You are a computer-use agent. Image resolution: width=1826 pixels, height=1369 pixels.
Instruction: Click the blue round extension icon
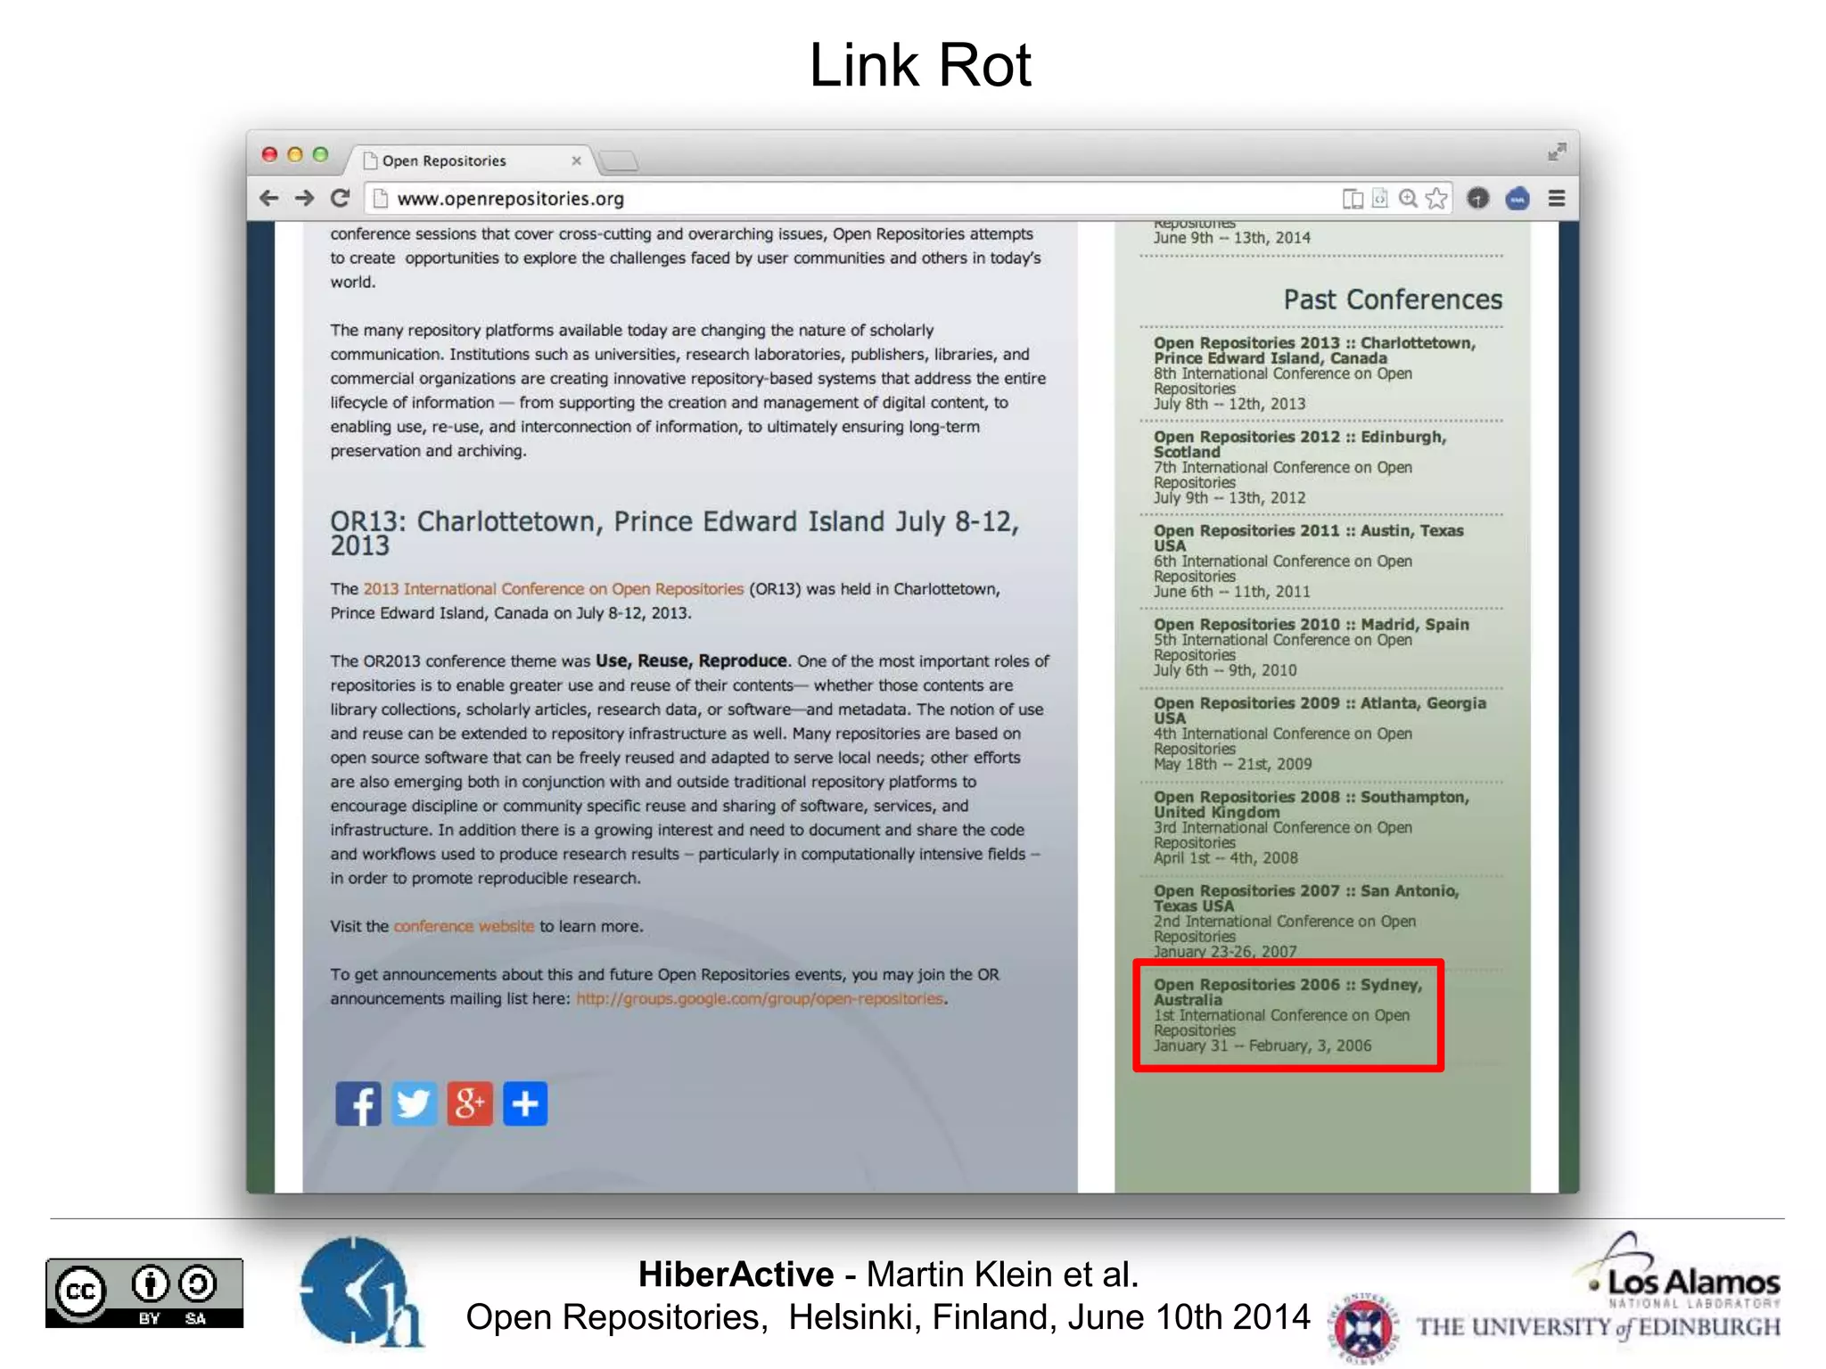[1518, 198]
